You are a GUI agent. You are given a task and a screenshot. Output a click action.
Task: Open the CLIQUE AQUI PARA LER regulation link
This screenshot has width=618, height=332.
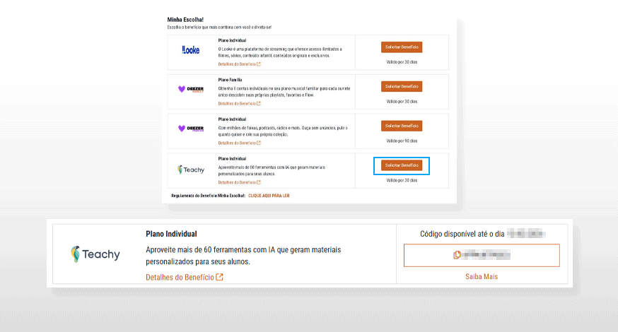click(269, 195)
